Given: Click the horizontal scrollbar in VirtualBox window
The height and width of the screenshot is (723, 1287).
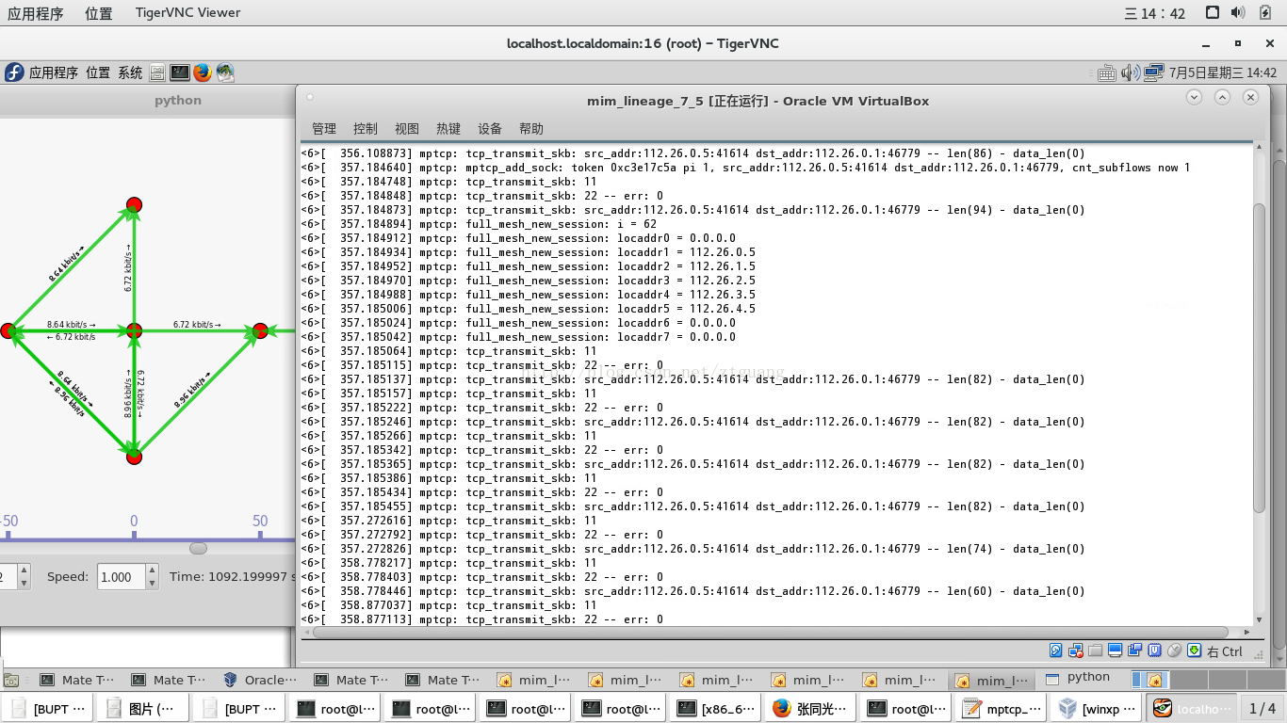Looking at the screenshot, I should coord(771,633).
